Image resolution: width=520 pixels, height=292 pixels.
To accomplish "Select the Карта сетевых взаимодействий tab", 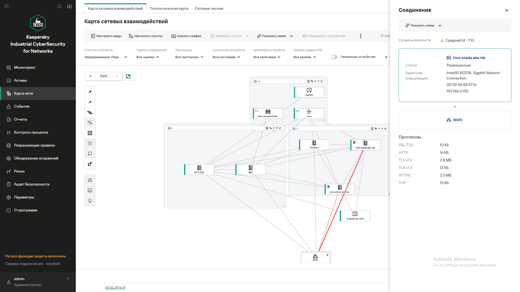I will click(x=115, y=8).
